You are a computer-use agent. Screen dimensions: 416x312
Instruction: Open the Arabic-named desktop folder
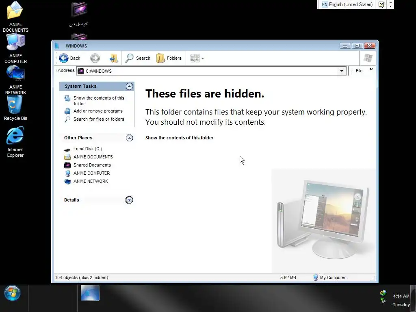[79, 14]
